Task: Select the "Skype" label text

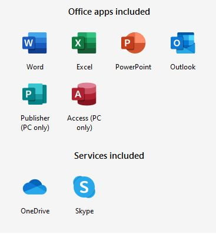Action: coord(85,211)
